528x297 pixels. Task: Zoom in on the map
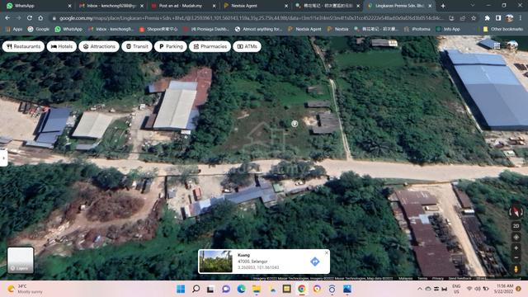coord(516,248)
